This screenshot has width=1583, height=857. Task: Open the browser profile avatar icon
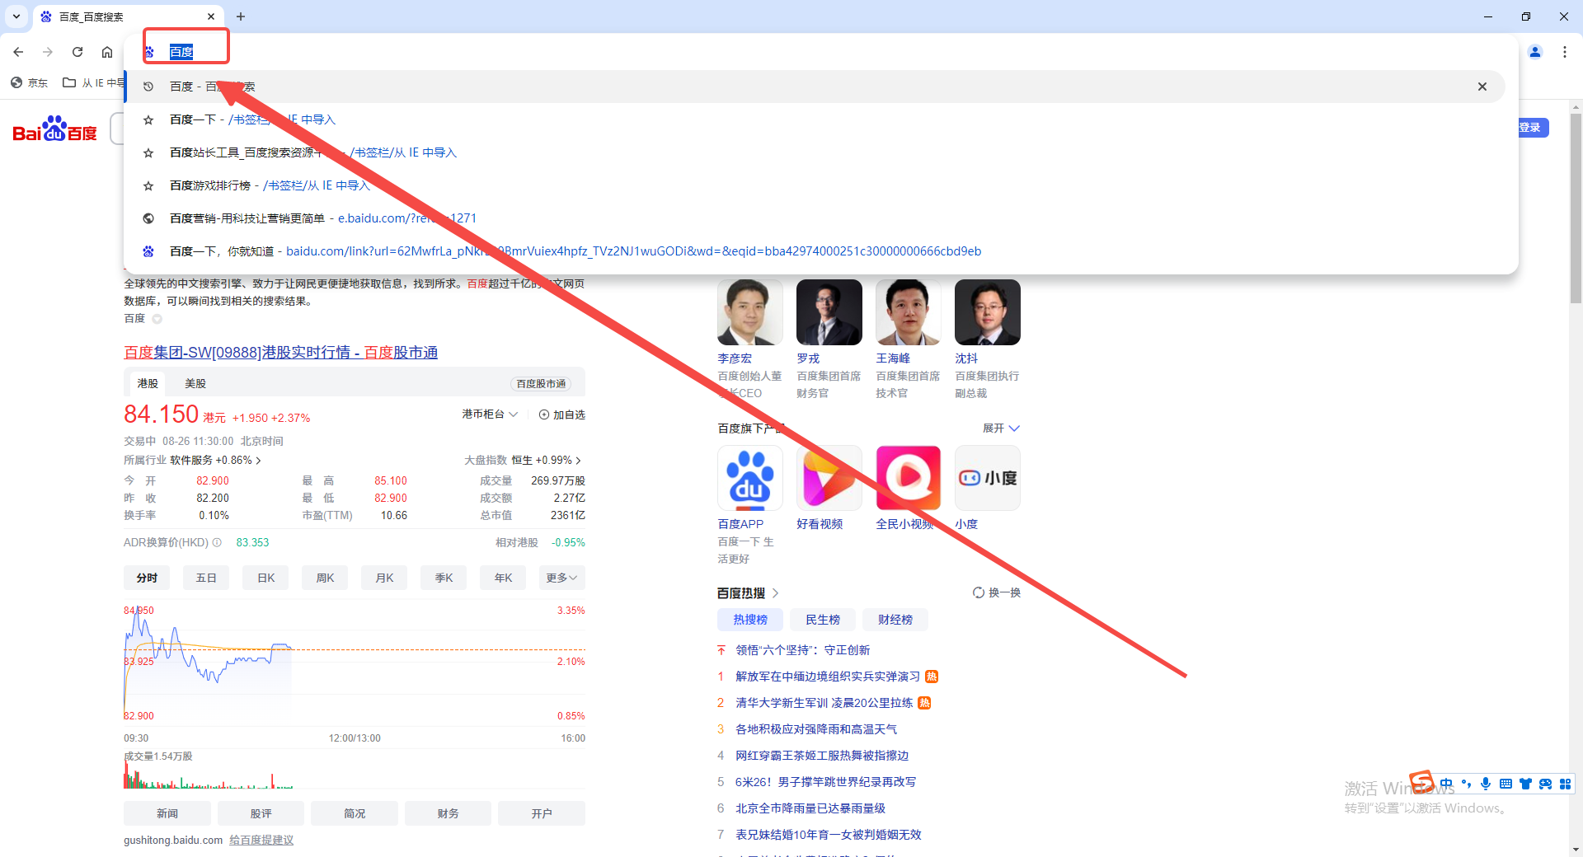pos(1535,52)
